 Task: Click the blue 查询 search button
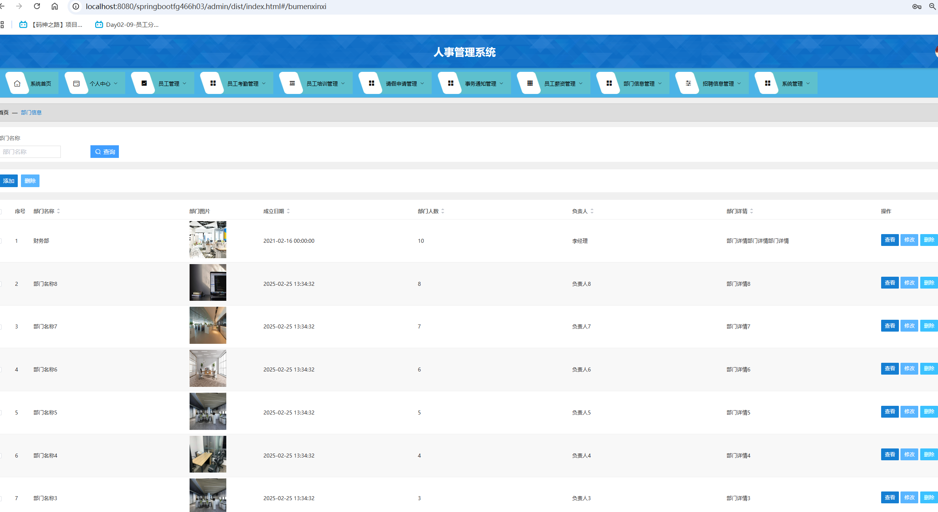(x=105, y=152)
